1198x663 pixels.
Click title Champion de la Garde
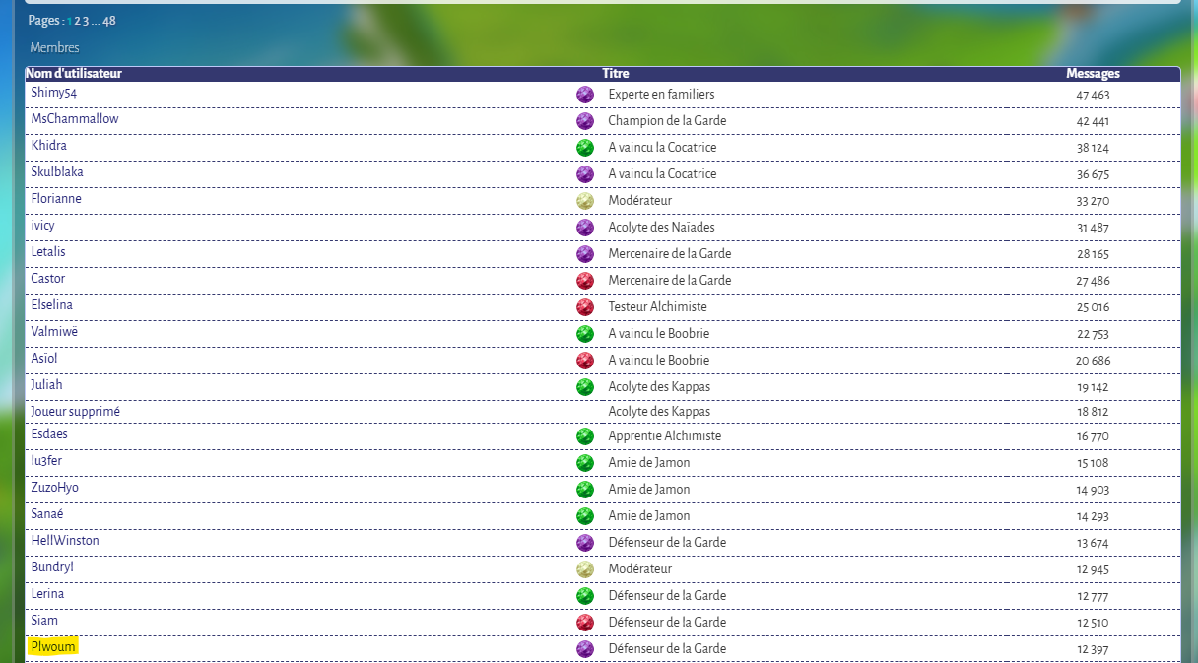click(667, 121)
